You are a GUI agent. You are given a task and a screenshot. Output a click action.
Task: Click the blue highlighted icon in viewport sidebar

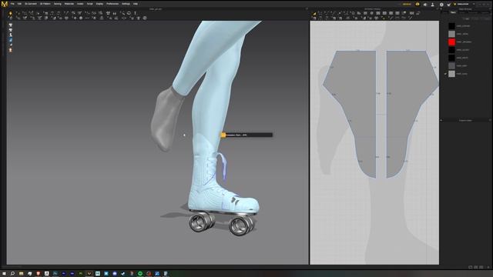pyautogui.click(x=11, y=40)
